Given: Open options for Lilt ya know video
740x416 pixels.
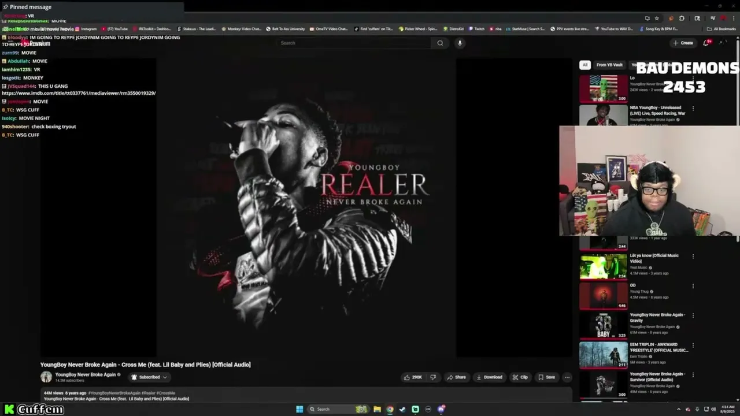Looking at the screenshot, I should click(693, 256).
